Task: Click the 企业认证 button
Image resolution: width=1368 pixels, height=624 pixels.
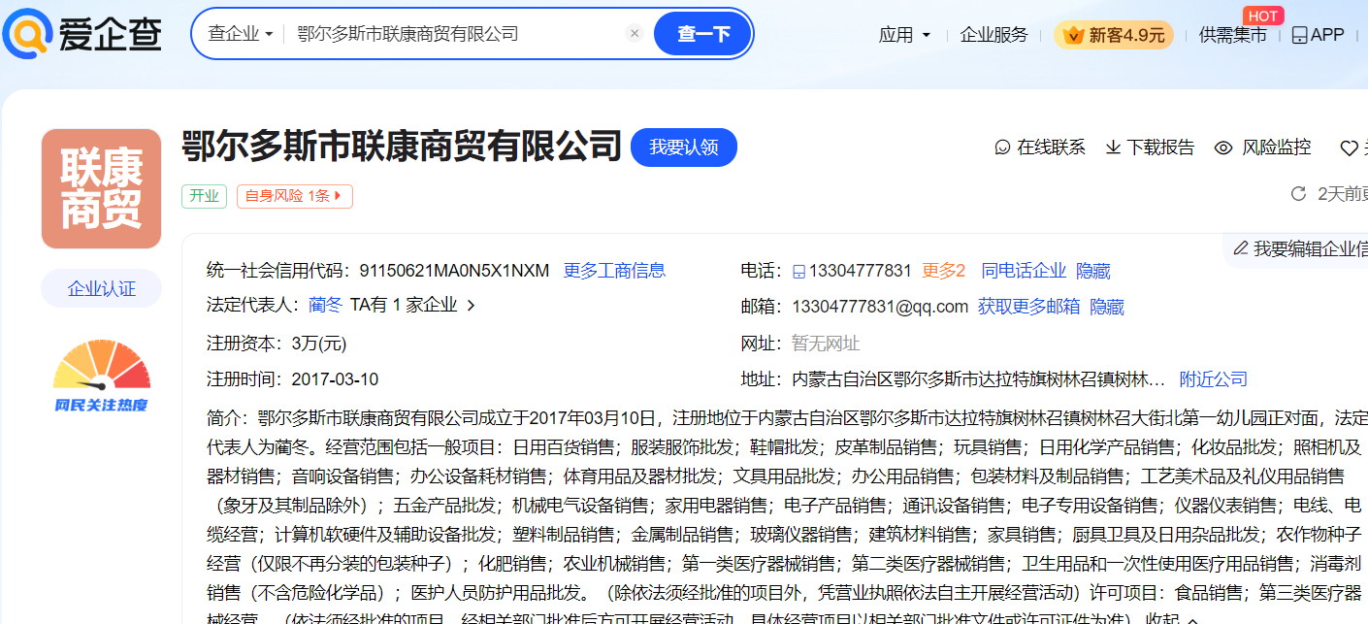Action: coord(101,288)
